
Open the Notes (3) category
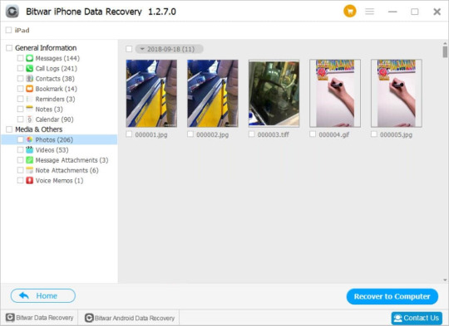pyautogui.click(x=49, y=109)
